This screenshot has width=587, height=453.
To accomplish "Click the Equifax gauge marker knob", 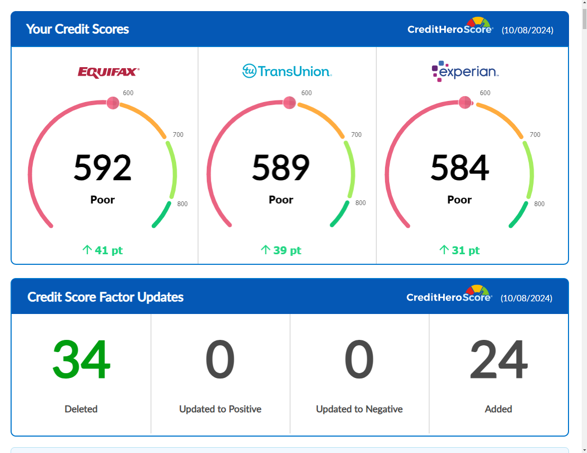I will (113, 103).
